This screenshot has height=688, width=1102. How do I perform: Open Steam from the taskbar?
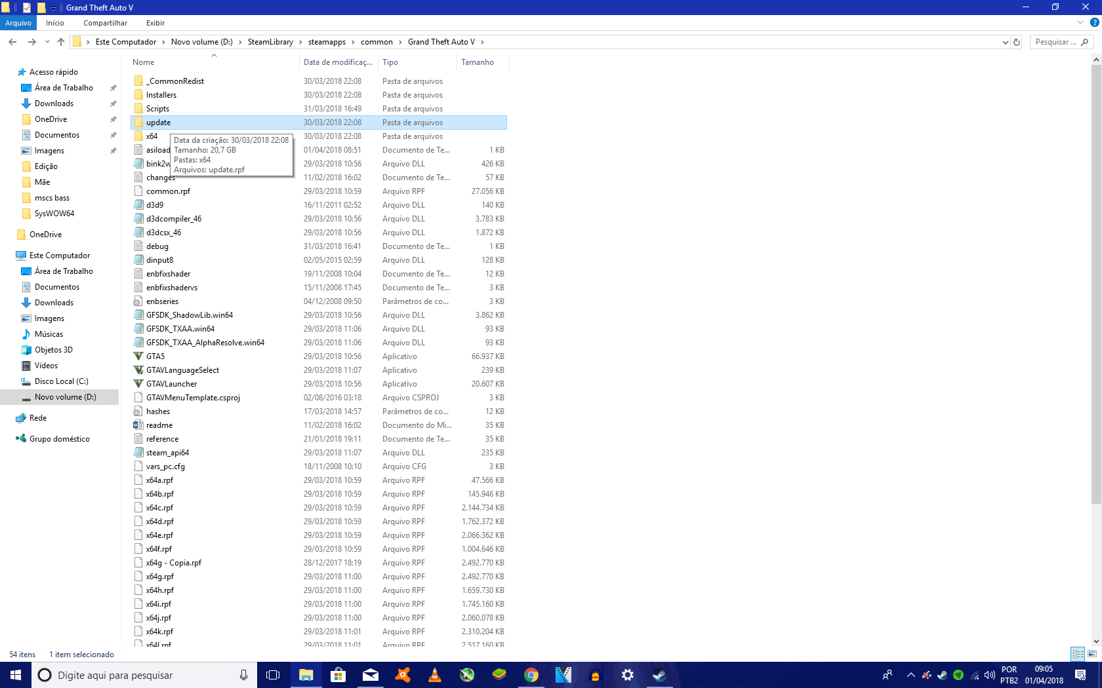[x=660, y=675]
